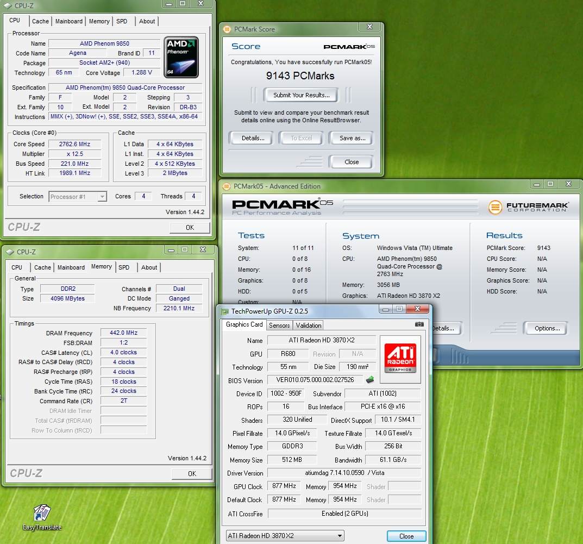
Task: Click the AMD Phenom logo in CPU-Z
Action: click(181, 57)
